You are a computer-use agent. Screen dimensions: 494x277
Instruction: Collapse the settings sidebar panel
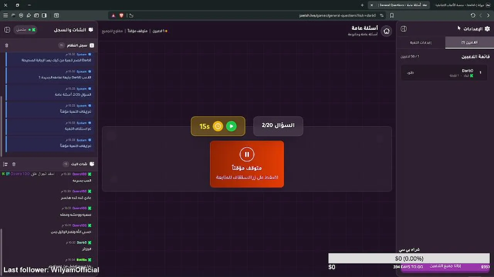(404, 29)
